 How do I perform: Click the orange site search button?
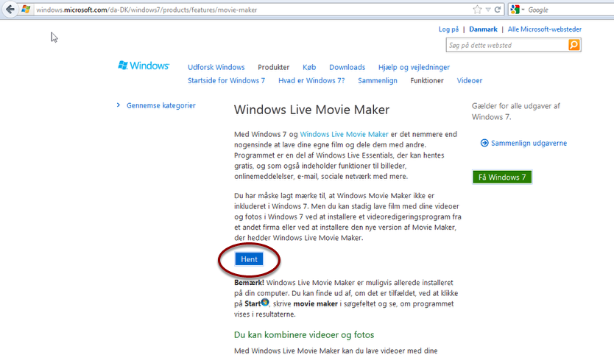(574, 45)
